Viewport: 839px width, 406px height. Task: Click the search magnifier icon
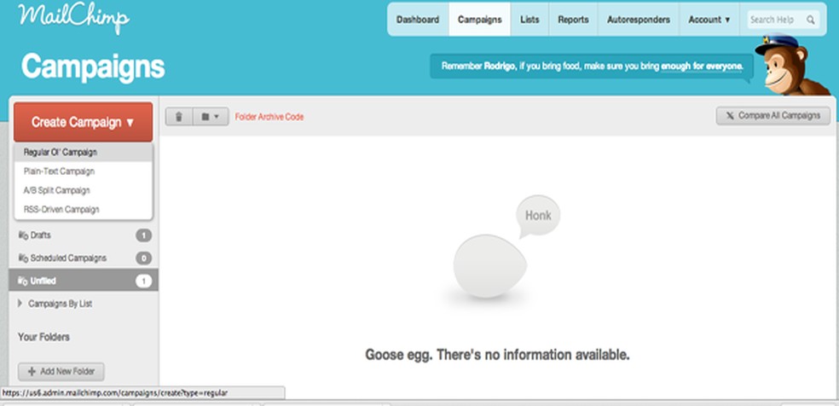(x=811, y=20)
